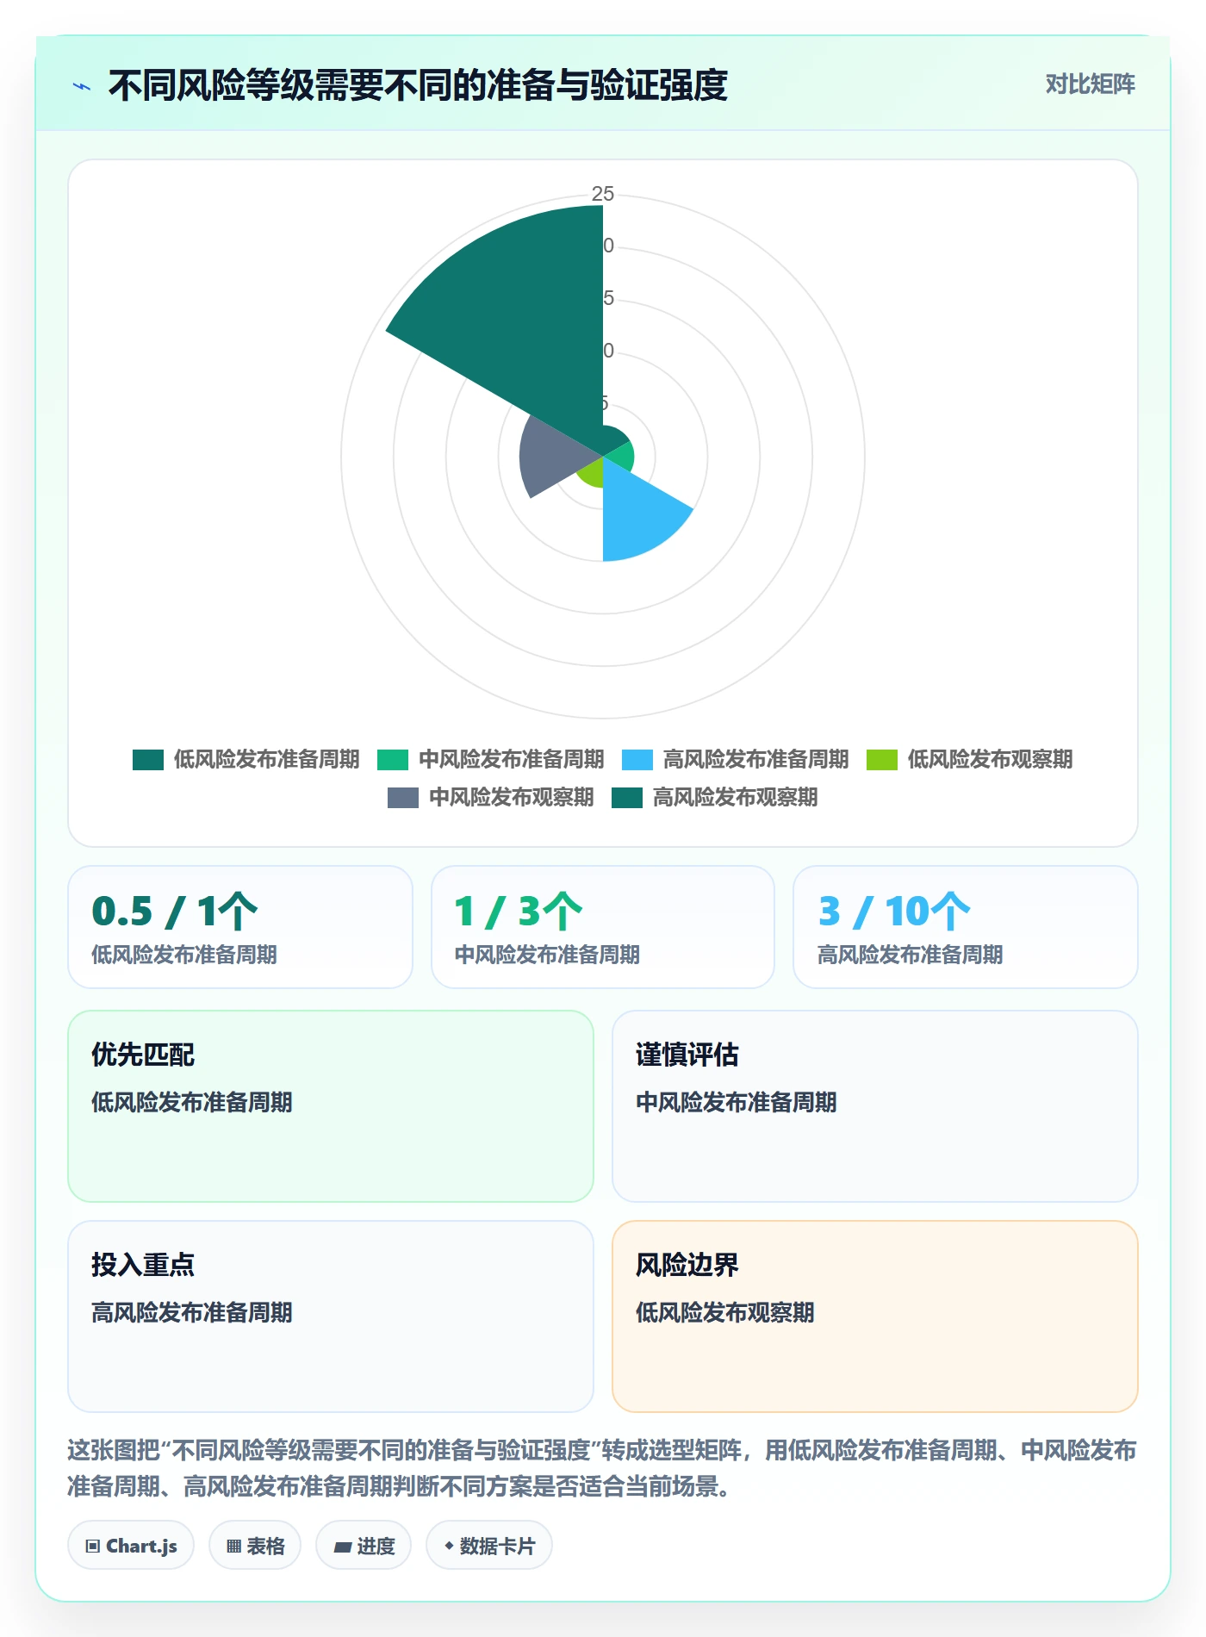The image size is (1206, 1637).
Task: Open the 优先匹配 matrix card
Action: pos(331,1106)
